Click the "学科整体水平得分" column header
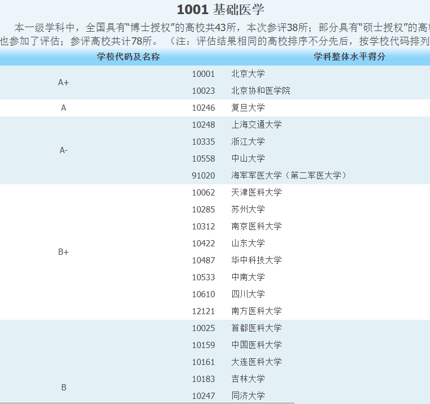This screenshot has height=404, width=430. (x=350, y=57)
